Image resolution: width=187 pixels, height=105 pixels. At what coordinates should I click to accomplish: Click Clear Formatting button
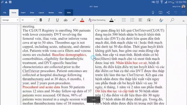(97, 20)
